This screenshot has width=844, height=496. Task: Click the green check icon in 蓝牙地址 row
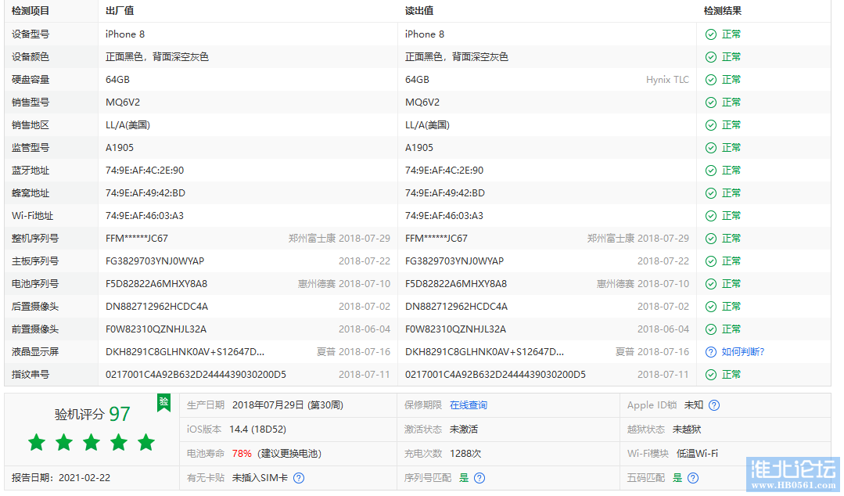click(710, 171)
